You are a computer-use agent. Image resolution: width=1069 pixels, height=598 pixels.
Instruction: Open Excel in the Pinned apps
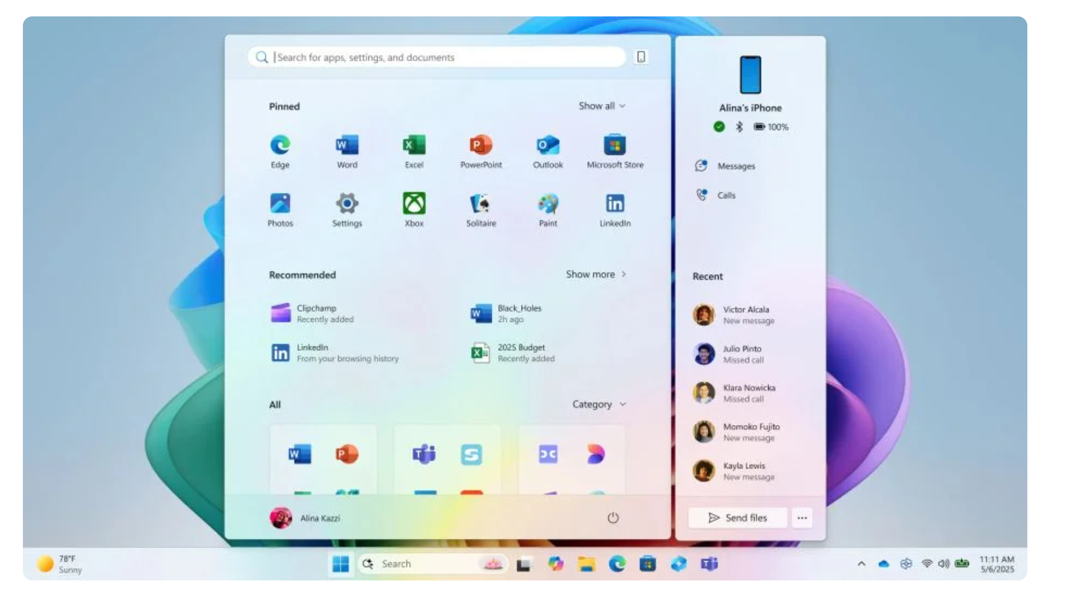414,151
